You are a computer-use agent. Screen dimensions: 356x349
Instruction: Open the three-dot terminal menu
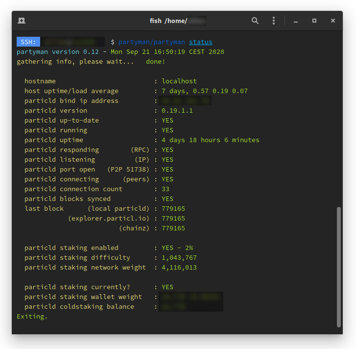click(x=274, y=21)
